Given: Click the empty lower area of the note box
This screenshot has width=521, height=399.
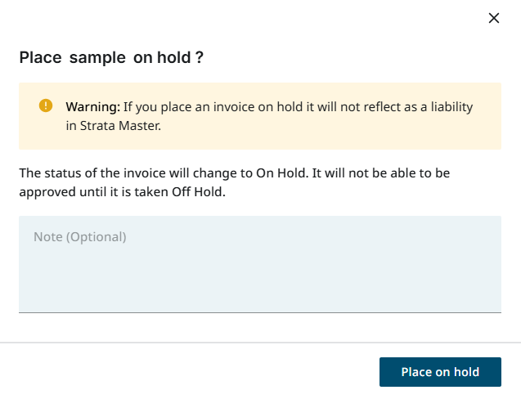Looking at the screenshot, I should (x=259, y=290).
